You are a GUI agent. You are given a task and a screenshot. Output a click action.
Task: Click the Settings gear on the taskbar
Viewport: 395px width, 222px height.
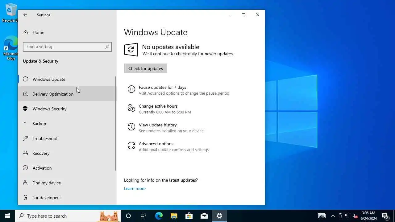[219, 216]
